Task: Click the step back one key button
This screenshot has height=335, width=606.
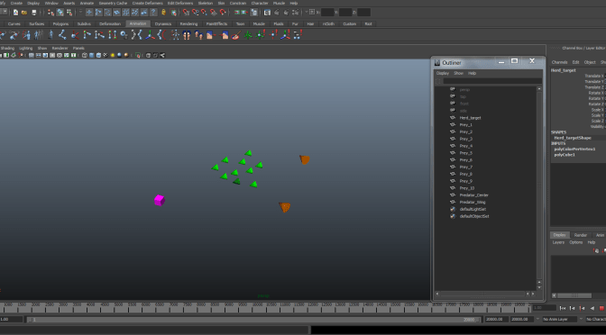Action: click(x=582, y=308)
